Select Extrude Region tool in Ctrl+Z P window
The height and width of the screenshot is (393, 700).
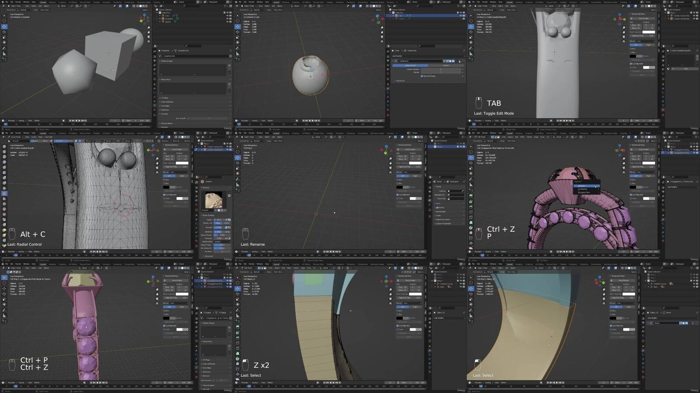[x=471, y=196]
